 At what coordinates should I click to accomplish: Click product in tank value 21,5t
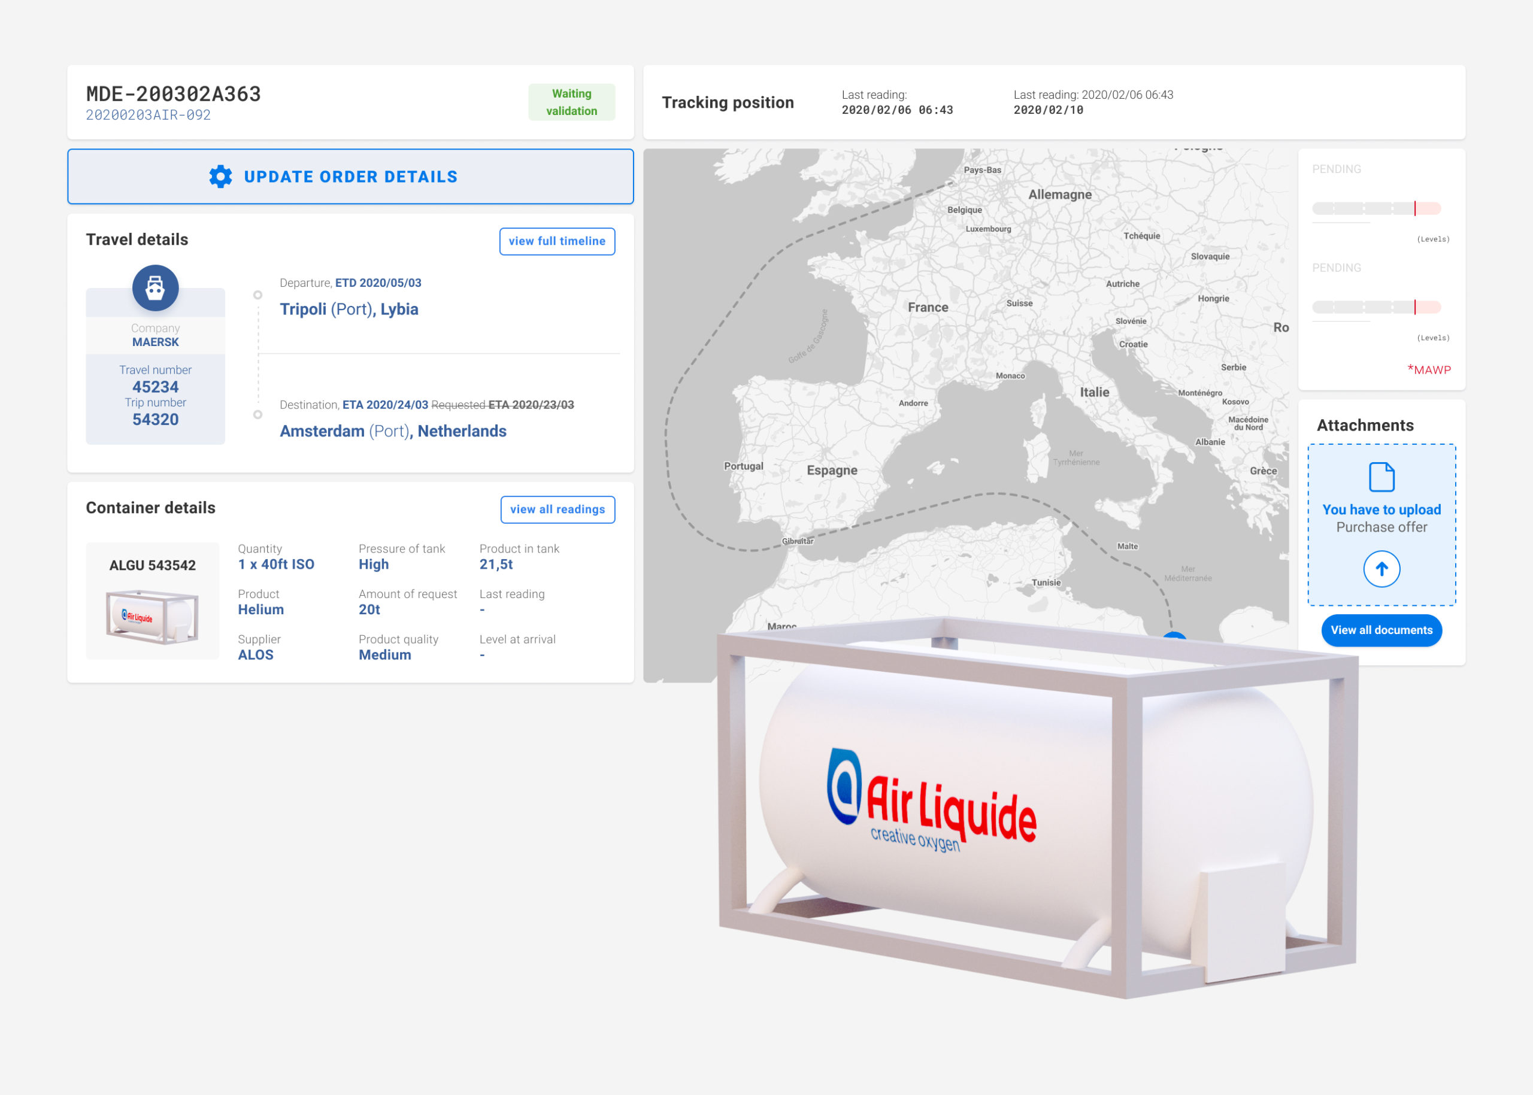(496, 565)
